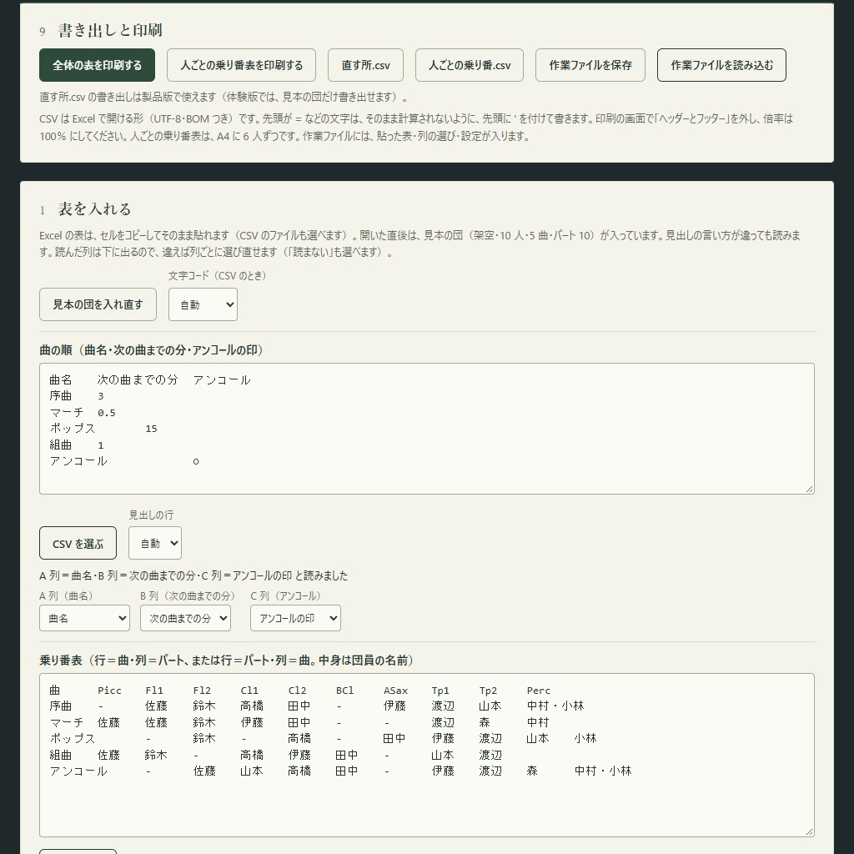This screenshot has height=854, width=854.
Task: Click inside the 乗り番表 text area
Action: point(427,755)
